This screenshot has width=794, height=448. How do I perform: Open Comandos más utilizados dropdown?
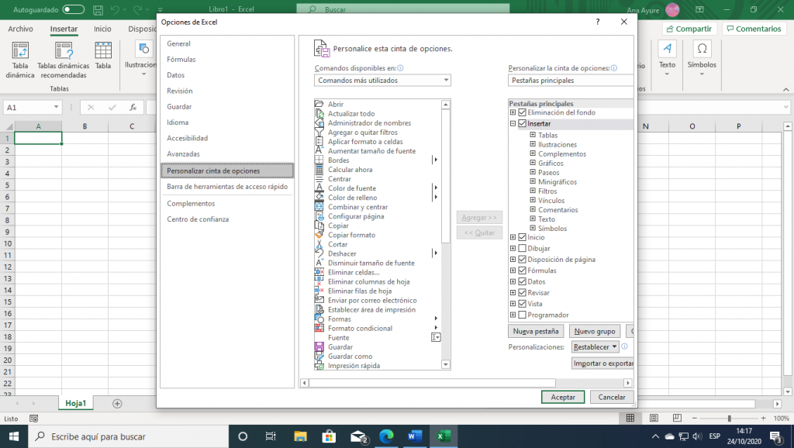pos(382,80)
